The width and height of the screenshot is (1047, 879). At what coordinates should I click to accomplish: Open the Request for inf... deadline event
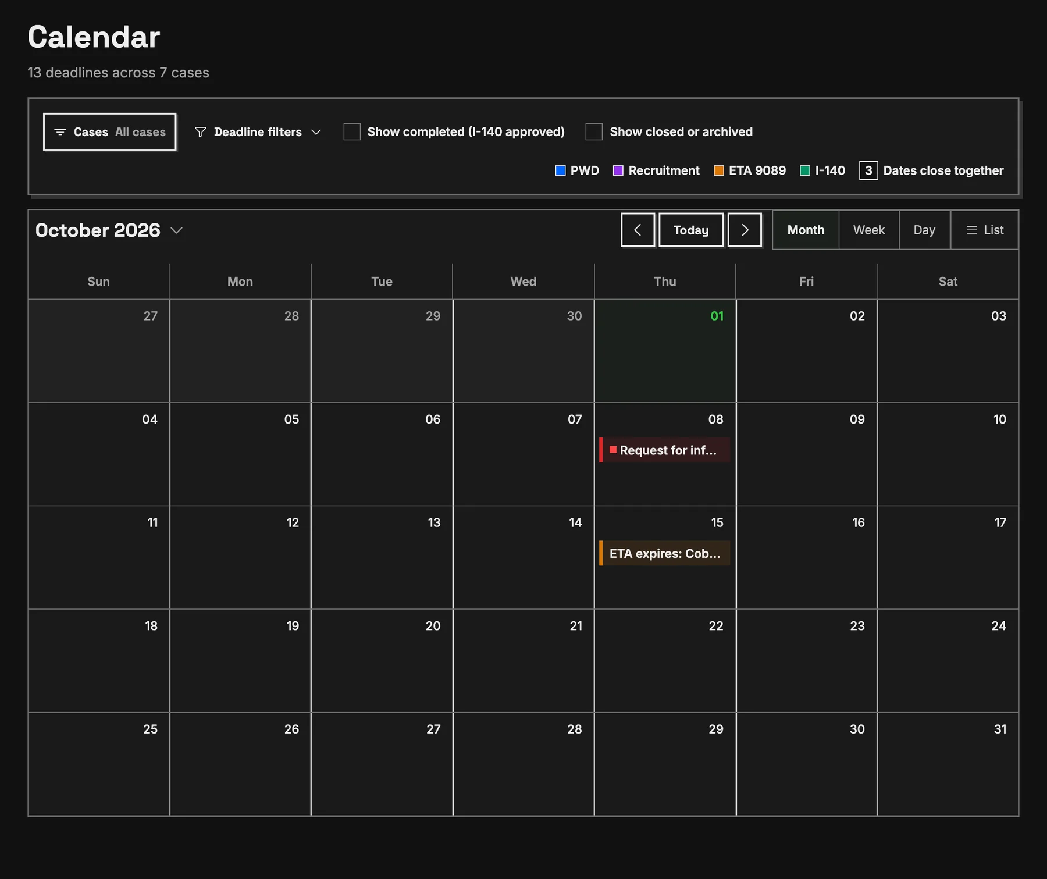(x=665, y=450)
